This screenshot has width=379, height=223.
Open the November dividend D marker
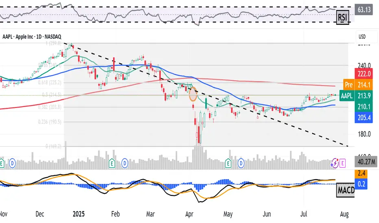[x=12, y=163]
